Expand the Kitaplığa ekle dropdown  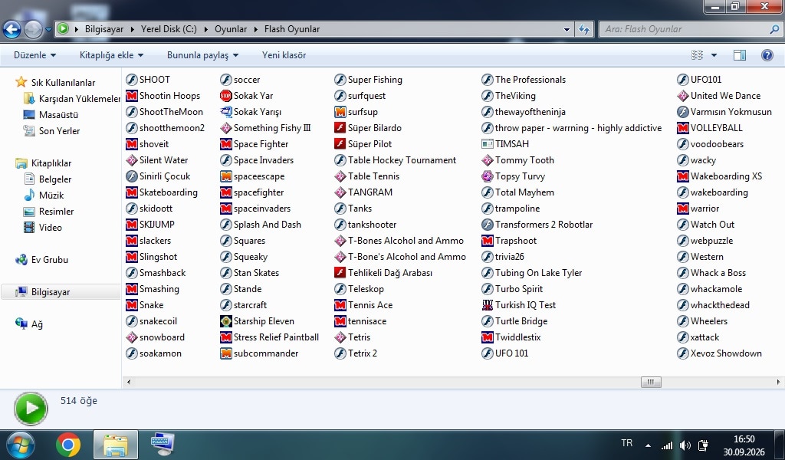(x=111, y=55)
